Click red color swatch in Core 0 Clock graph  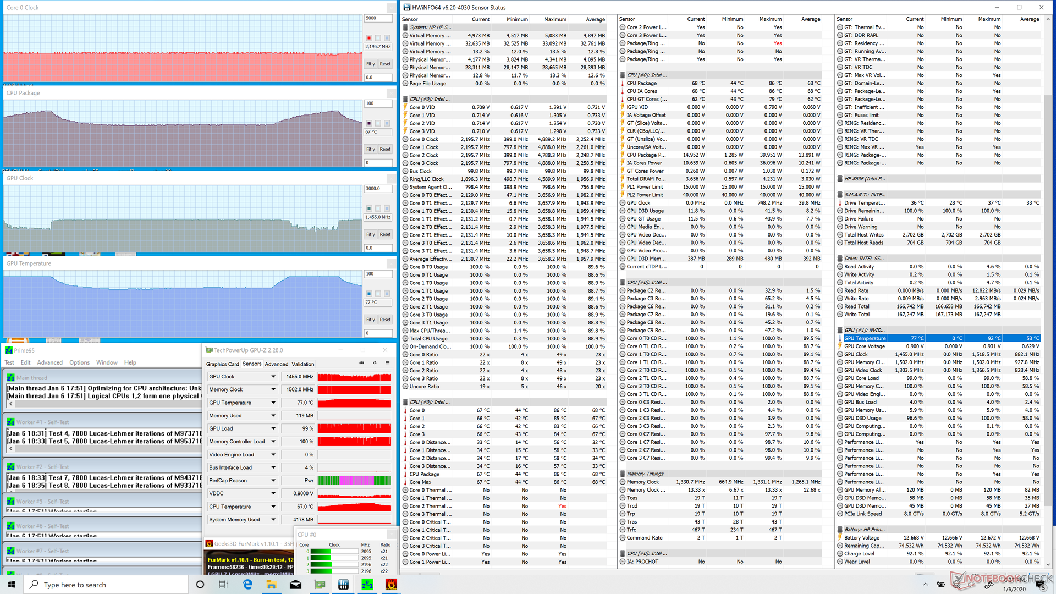coord(369,38)
